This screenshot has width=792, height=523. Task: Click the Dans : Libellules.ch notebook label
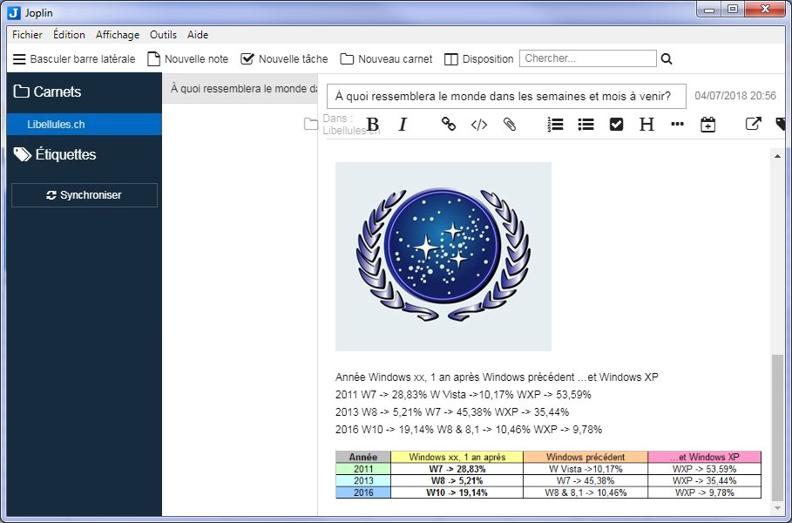351,125
